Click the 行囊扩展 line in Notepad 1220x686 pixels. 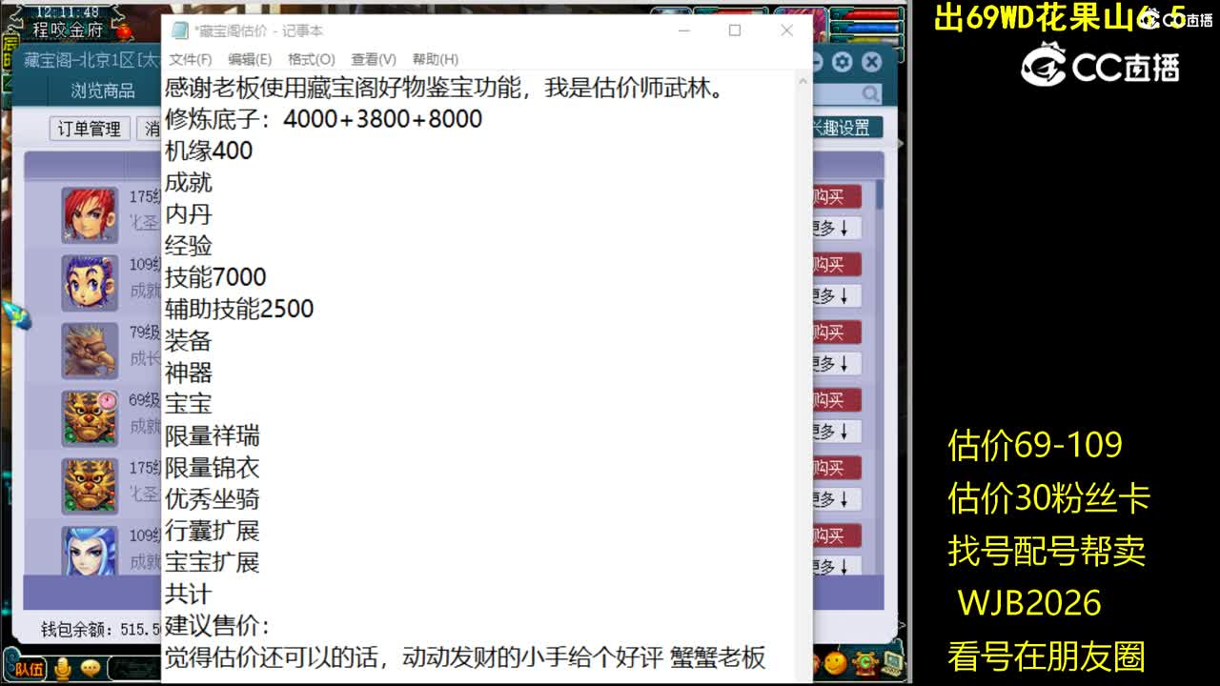coord(212,531)
